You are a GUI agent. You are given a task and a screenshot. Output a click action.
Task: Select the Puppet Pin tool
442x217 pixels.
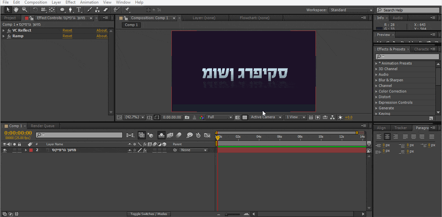(x=127, y=10)
